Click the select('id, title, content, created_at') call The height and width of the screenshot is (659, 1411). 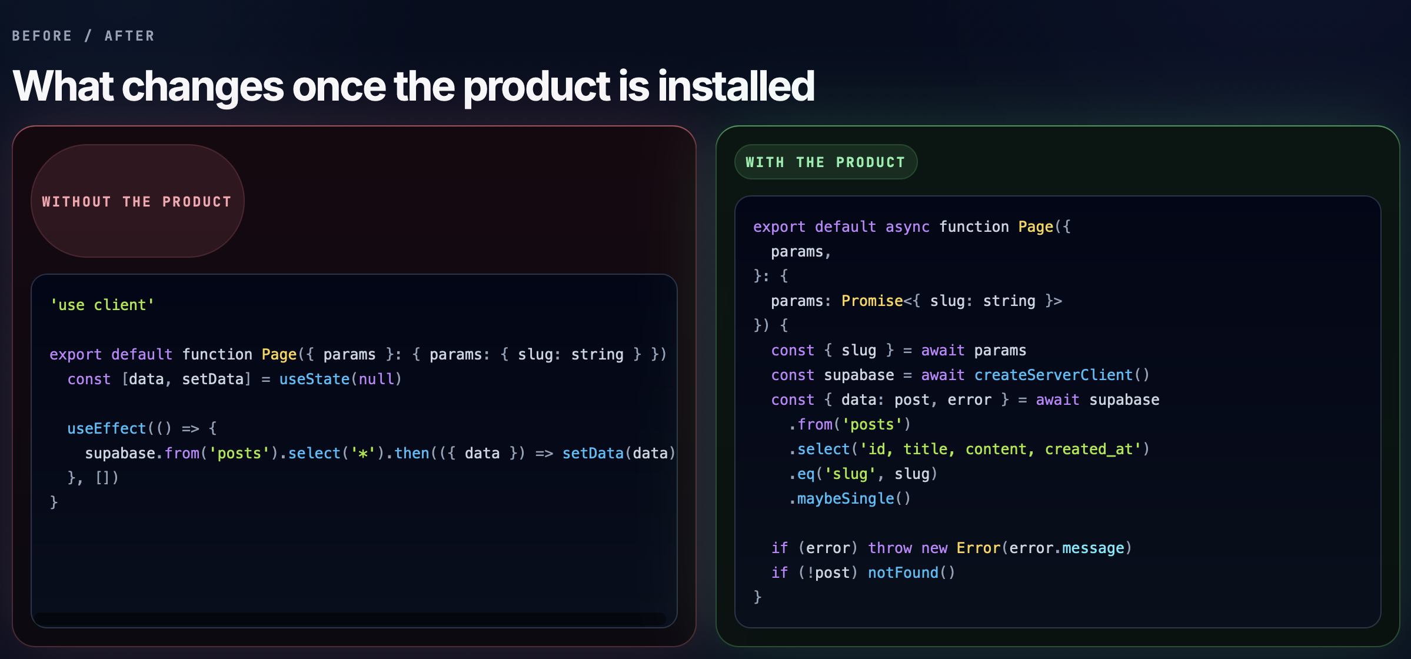tap(971, 448)
